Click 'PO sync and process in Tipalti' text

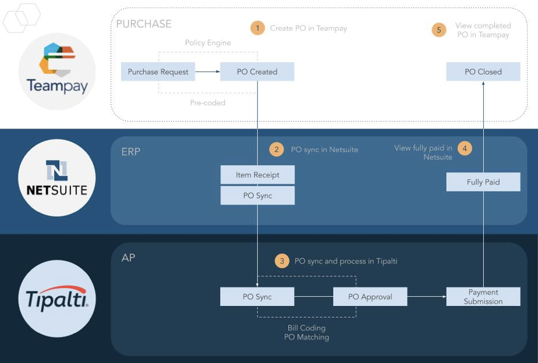click(x=346, y=261)
